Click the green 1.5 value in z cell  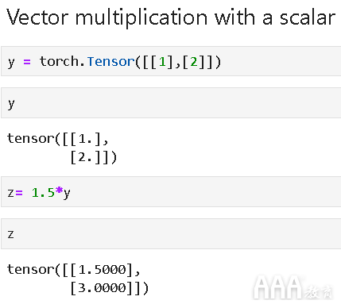pyautogui.click(x=43, y=193)
